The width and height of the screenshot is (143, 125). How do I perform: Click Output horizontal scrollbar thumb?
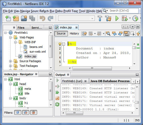click(75, 113)
